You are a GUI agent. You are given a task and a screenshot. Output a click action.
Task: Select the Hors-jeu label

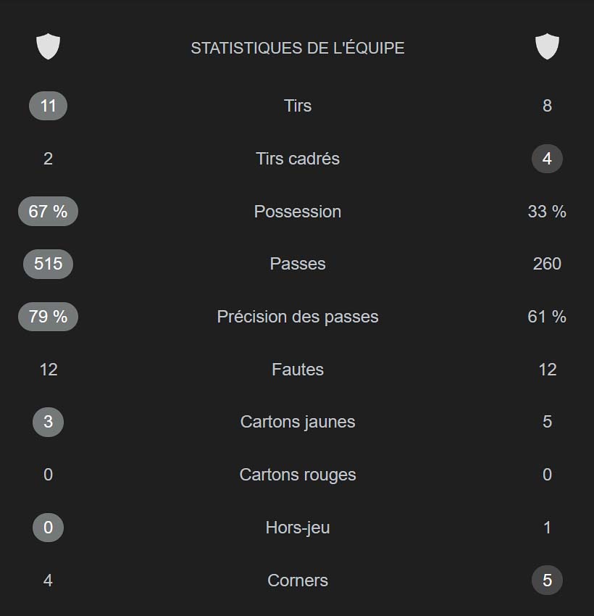click(x=298, y=528)
